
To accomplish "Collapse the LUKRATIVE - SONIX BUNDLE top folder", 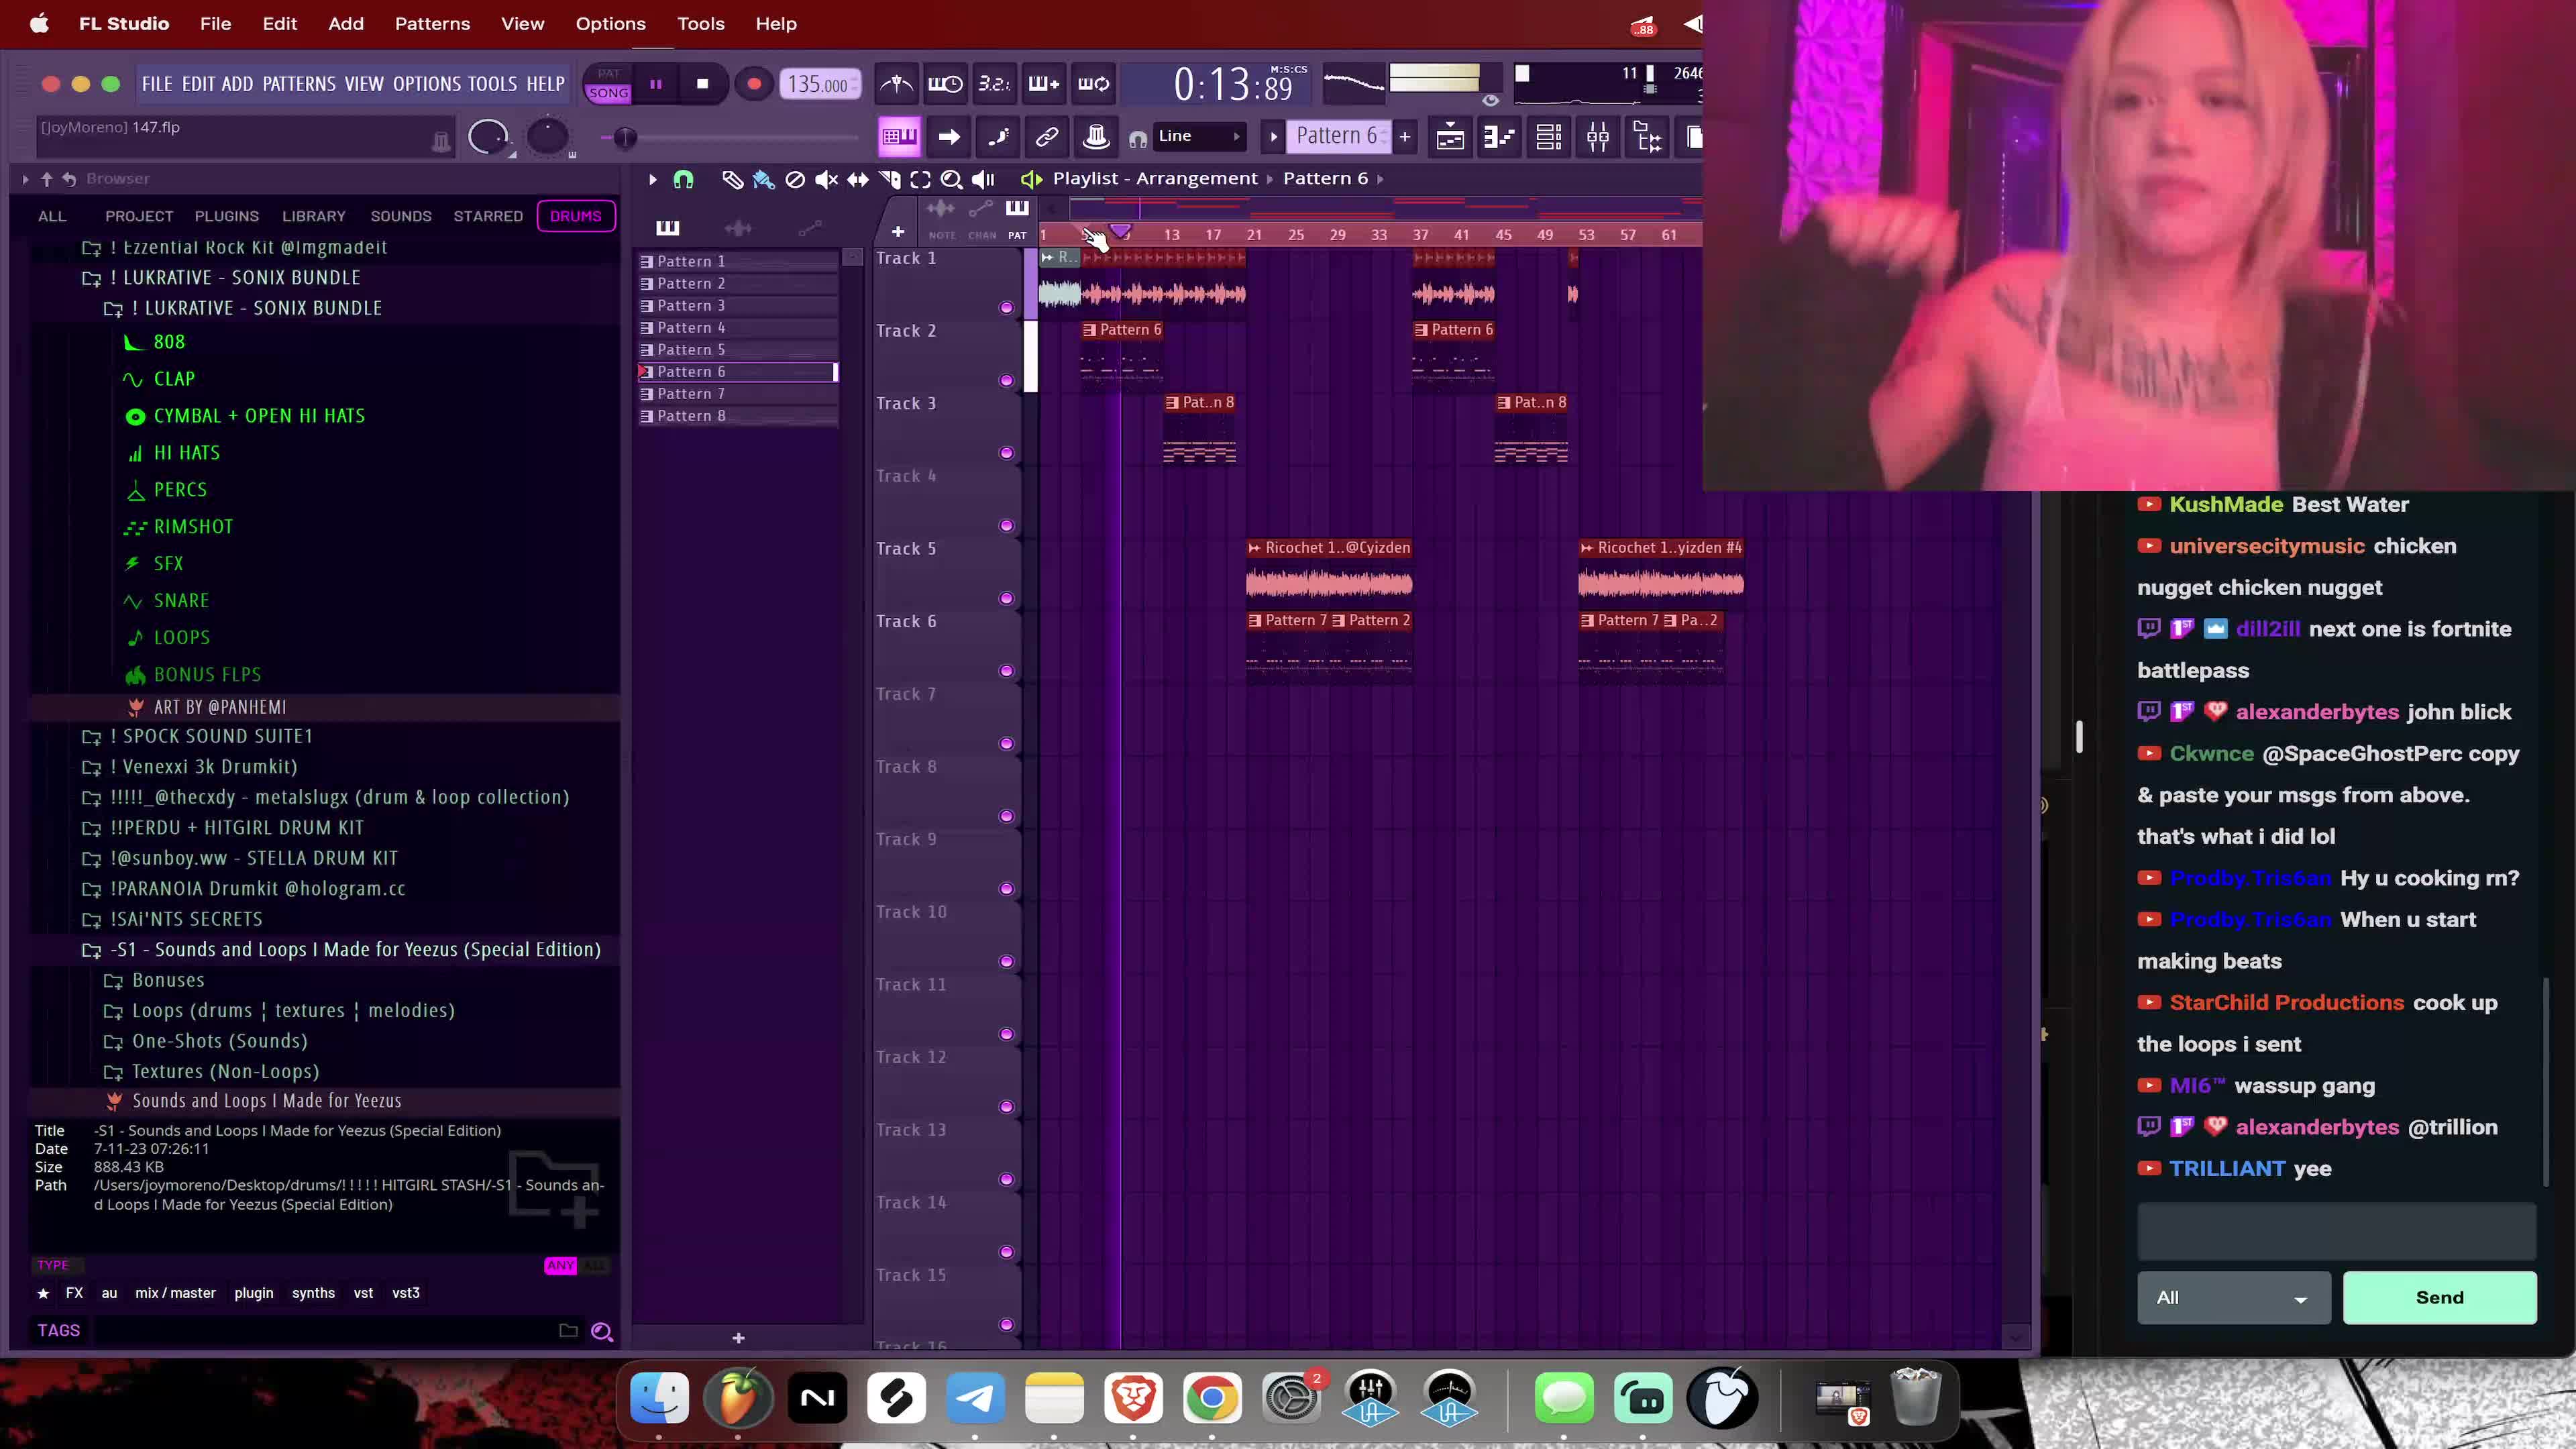I will (235, 278).
